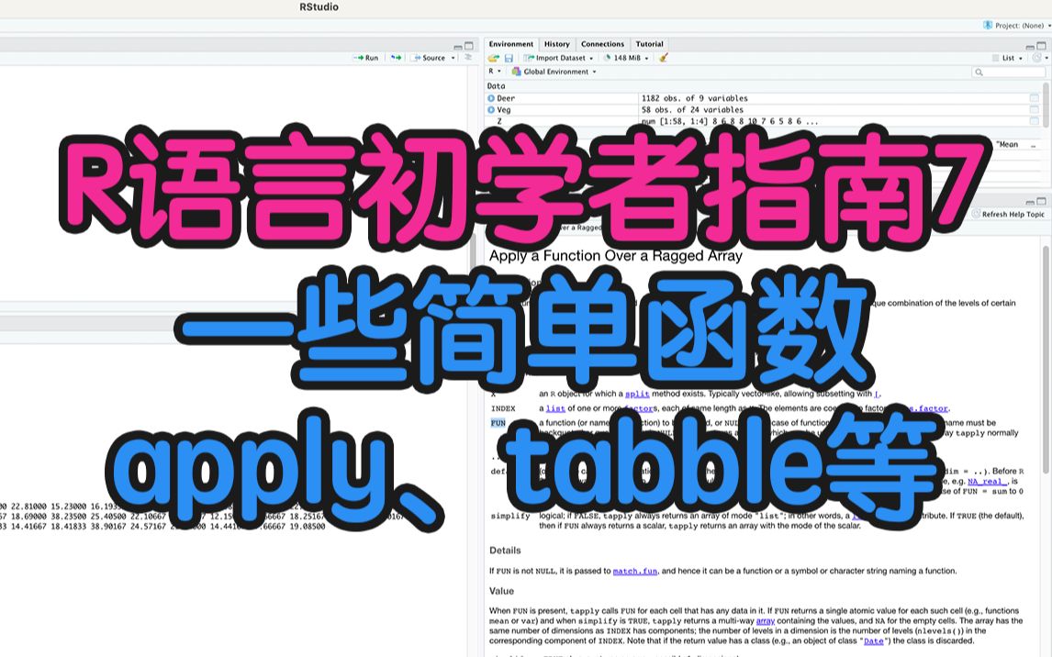Open the Global Environment selector
The image size is (1052, 657).
coord(558,72)
